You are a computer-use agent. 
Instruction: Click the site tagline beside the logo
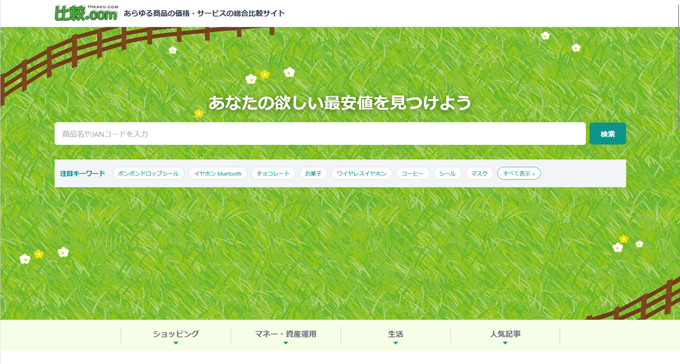click(204, 14)
